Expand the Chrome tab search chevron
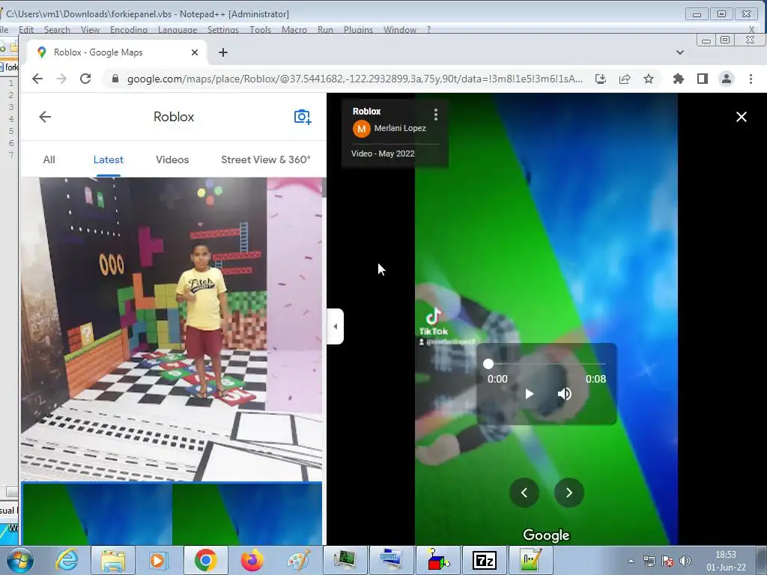 tap(680, 52)
